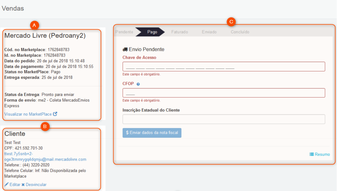The image size is (337, 191).
Task: Click the Envio Pendente heading
Action: point(147,49)
